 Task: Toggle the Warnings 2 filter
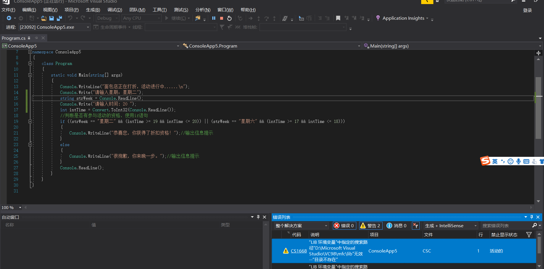coord(371,226)
